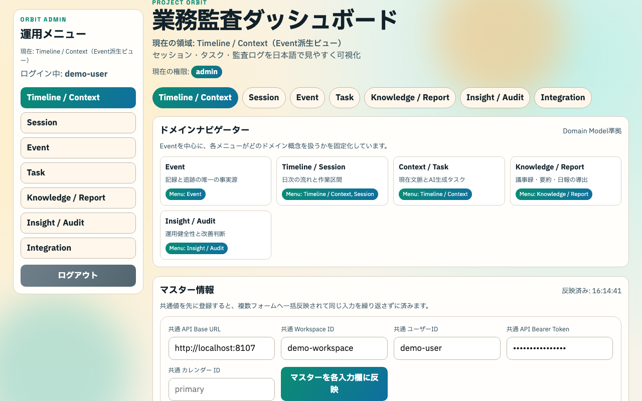Click the 共通 カレンダー ID input

[x=222, y=389]
